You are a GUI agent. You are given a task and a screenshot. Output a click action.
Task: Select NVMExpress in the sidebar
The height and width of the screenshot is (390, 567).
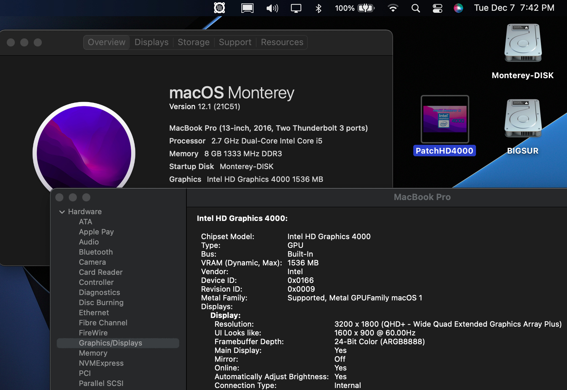101,363
